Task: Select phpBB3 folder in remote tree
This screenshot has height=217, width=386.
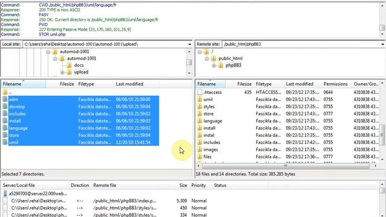Action: tap(233, 65)
